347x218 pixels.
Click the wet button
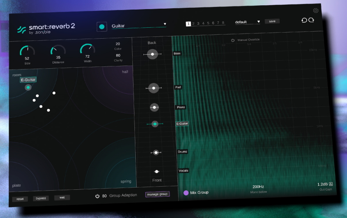[x=62, y=198]
